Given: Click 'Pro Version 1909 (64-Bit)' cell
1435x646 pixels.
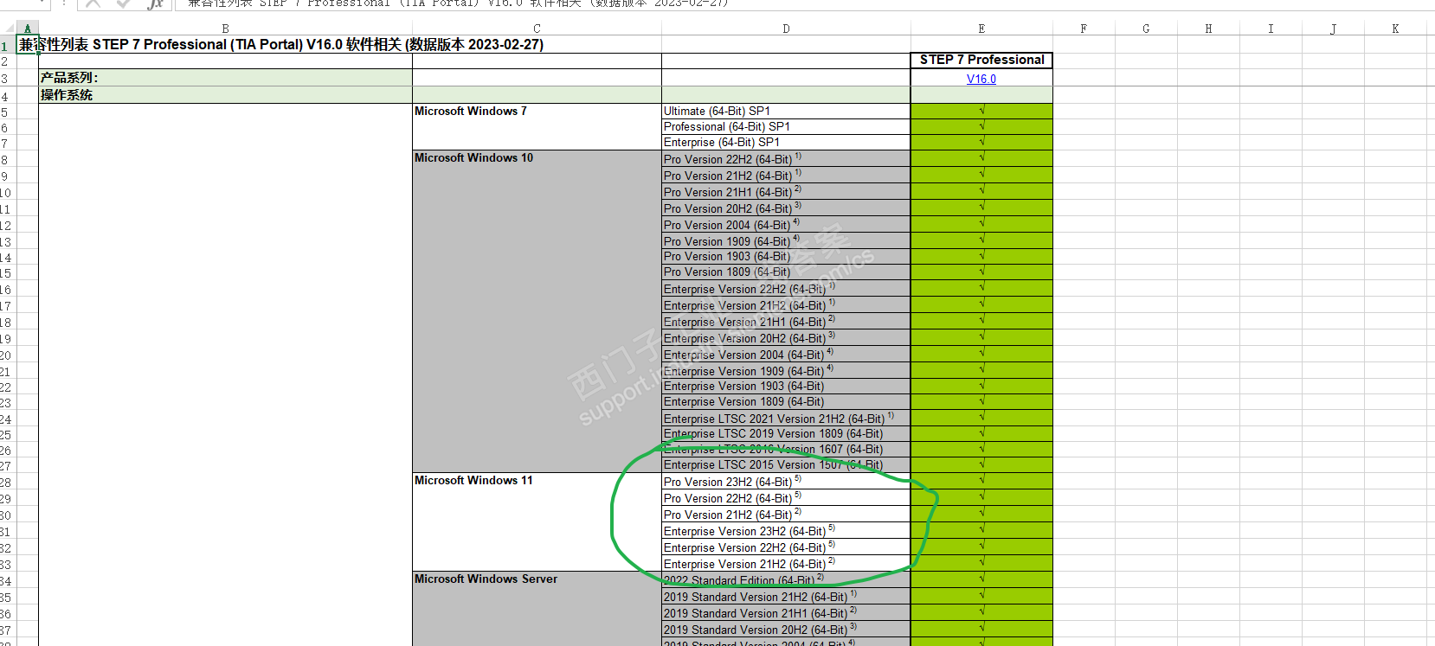Looking at the screenshot, I should coord(786,241).
